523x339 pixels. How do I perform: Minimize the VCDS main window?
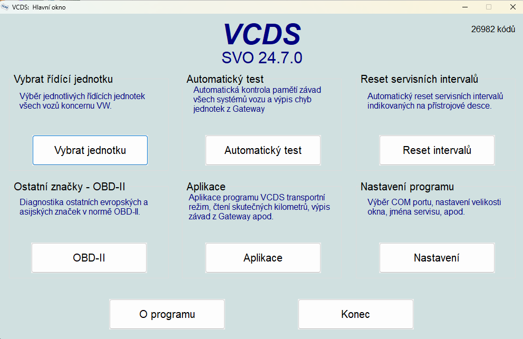click(x=465, y=7)
